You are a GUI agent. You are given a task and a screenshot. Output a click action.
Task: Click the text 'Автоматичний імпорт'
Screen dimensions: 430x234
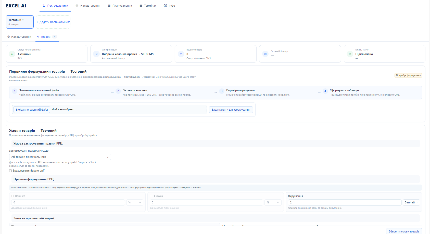[113, 58]
